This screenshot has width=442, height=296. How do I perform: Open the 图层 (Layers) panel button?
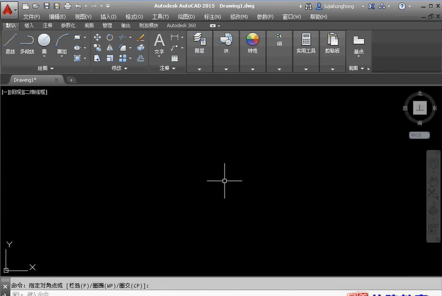tap(199, 43)
